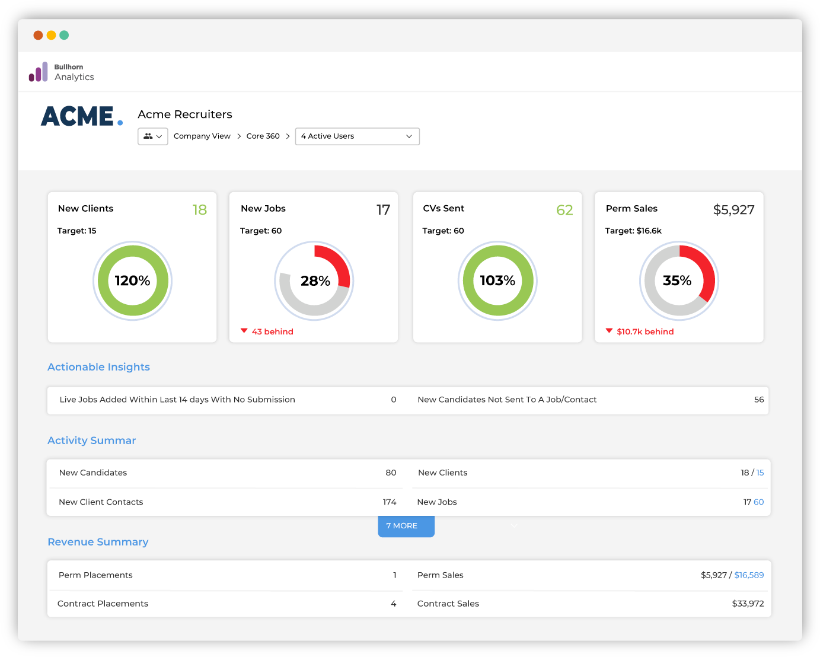The height and width of the screenshot is (660, 820).
Task: Click the Bullhorn Analytics logo icon
Action: 39,72
